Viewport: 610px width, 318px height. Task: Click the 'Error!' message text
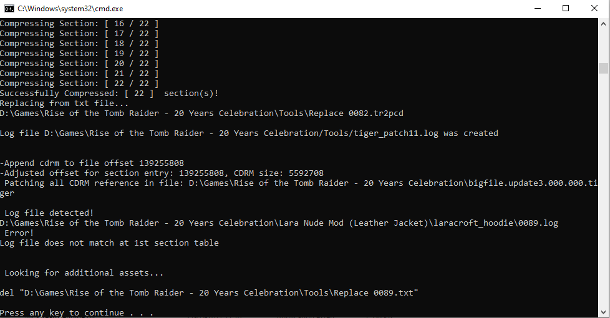(x=19, y=233)
